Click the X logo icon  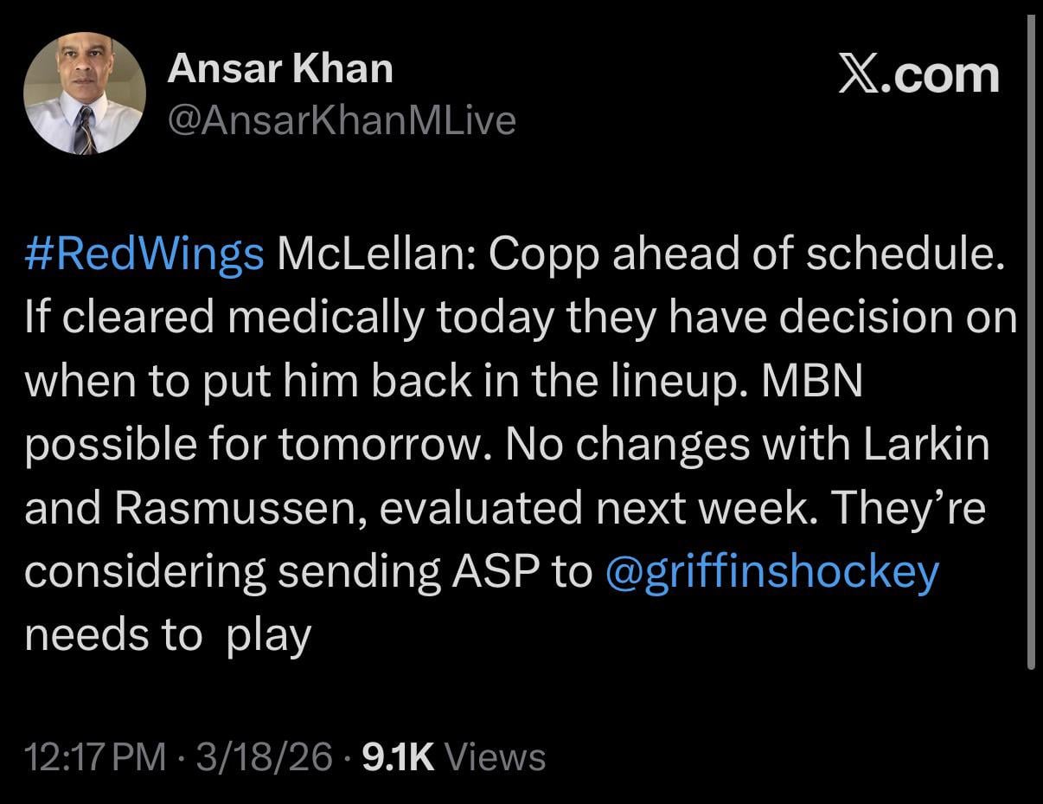click(x=861, y=74)
